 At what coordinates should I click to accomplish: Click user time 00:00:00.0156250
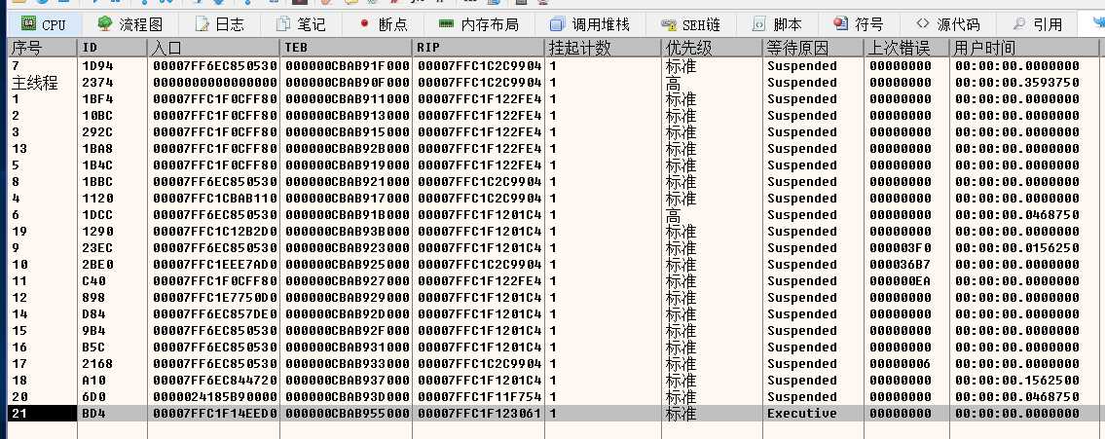point(1017,248)
